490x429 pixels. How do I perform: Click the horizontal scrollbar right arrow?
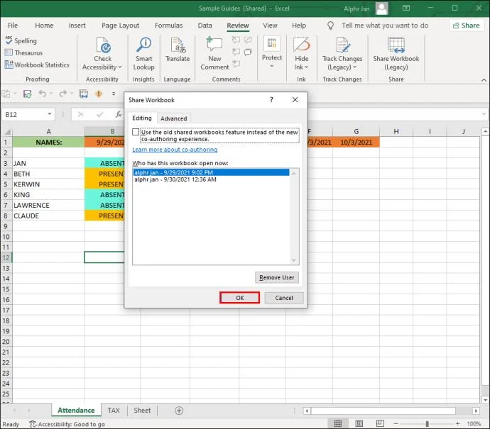pyautogui.click(x=476, y=411)
